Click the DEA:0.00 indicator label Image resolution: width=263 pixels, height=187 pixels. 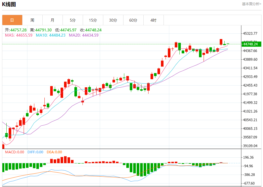tap(54, 152)
